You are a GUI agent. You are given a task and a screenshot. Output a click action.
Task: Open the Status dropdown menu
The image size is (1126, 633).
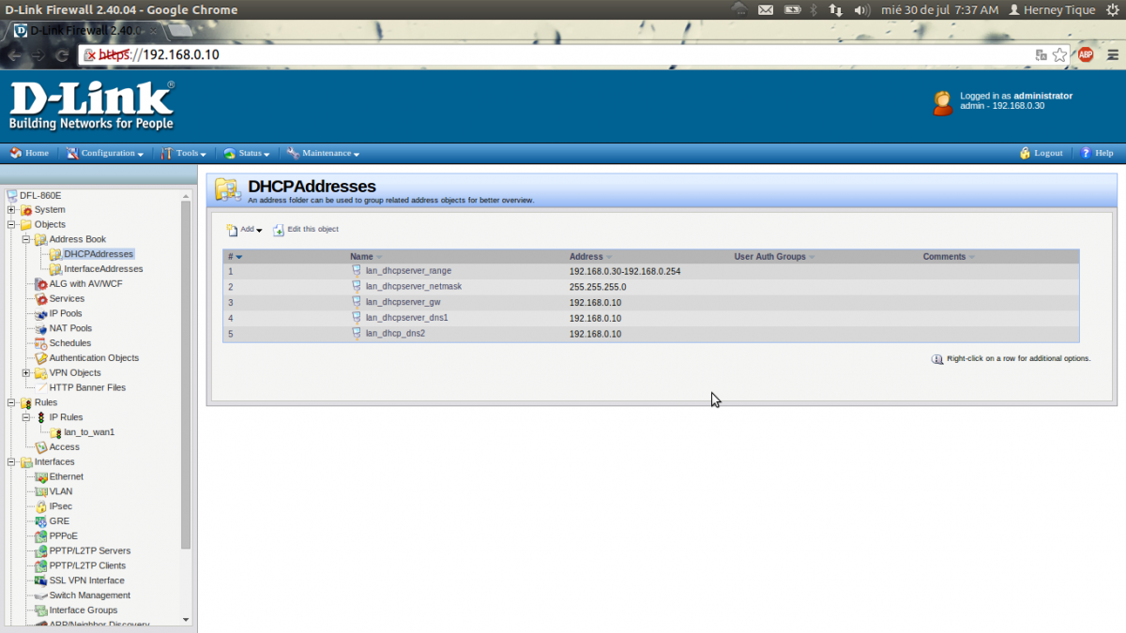click(x=247, y=153)
